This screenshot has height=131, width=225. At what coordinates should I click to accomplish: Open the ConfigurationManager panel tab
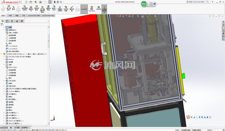point(12,21)
